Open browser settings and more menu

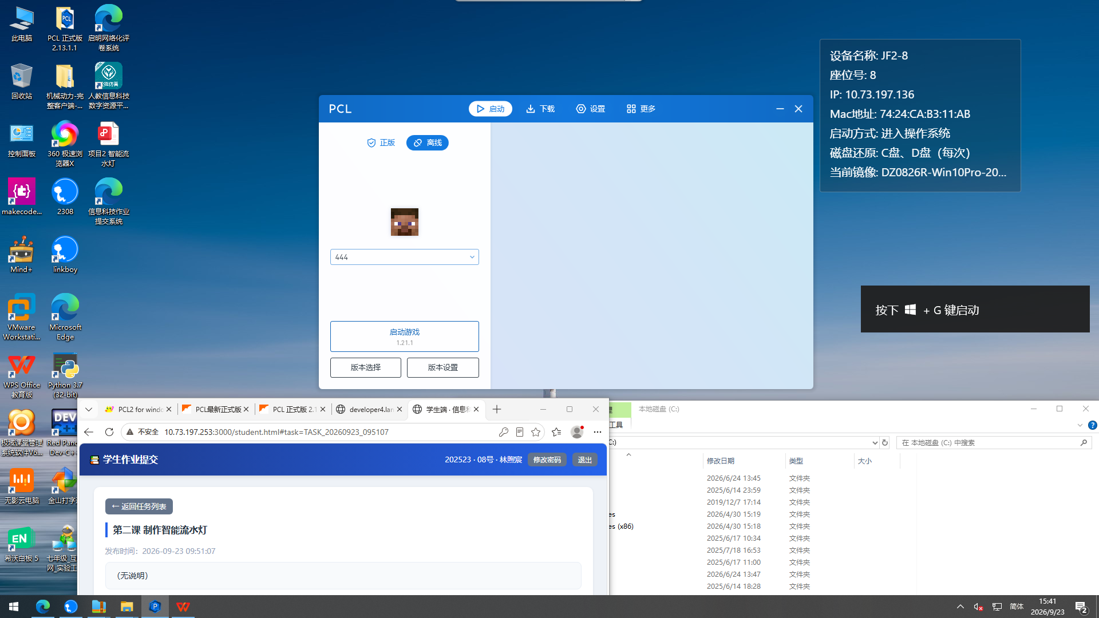(598, 432)
